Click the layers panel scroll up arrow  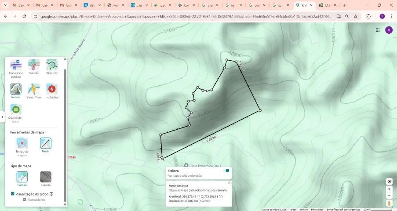pyautogui.click(x=65, y=59)
